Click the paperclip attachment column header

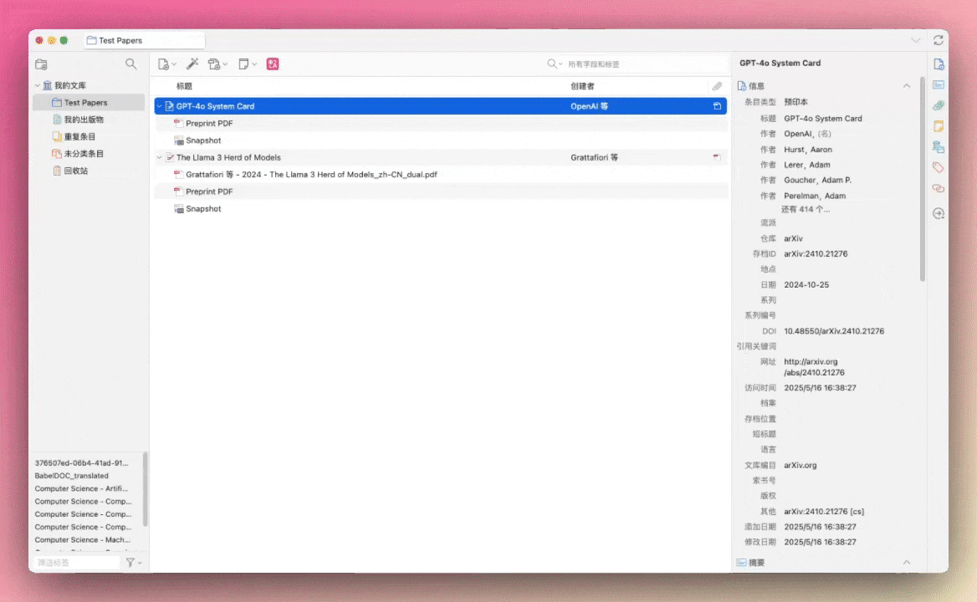tap(717, 86)
